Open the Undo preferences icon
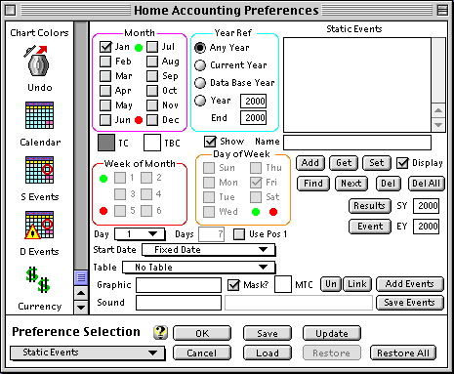 tap(39, 62)
